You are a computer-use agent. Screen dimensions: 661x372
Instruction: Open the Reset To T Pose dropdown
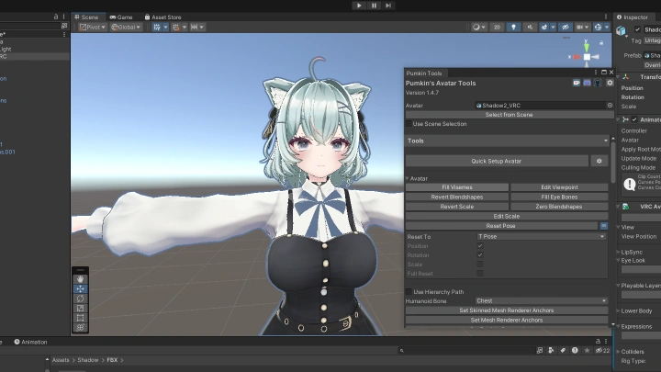(542, 236)
